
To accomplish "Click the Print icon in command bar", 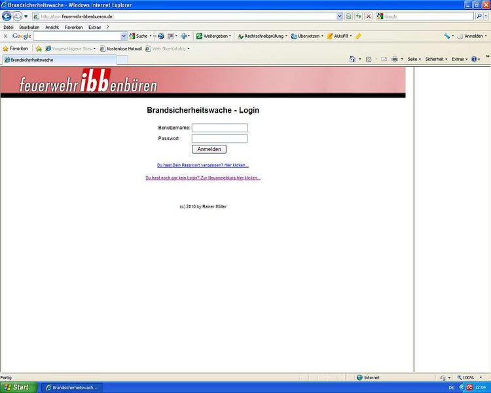I will (x=394, y=59).
